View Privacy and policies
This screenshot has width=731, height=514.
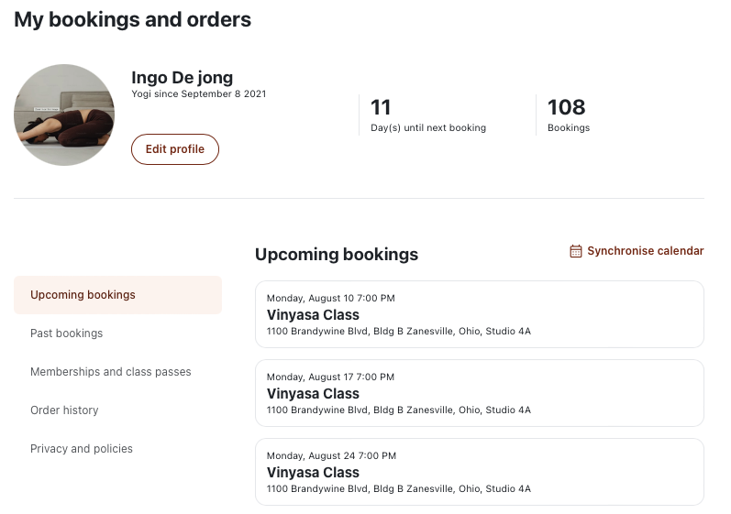coord(82,449)
